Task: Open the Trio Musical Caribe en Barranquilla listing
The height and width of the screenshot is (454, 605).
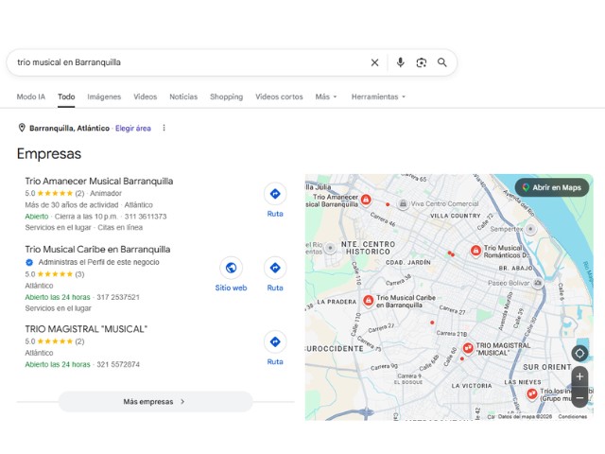Action: 97,250
